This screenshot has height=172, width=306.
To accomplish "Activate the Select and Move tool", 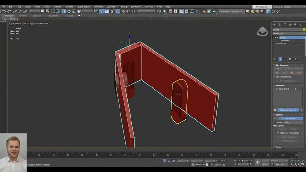I will (x=64, y=11).
